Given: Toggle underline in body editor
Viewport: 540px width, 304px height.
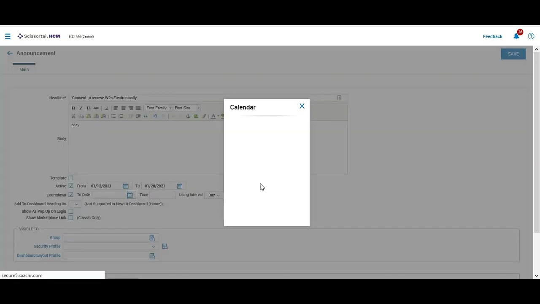Looking at the screenshot, I should click(x=88, y=108).
